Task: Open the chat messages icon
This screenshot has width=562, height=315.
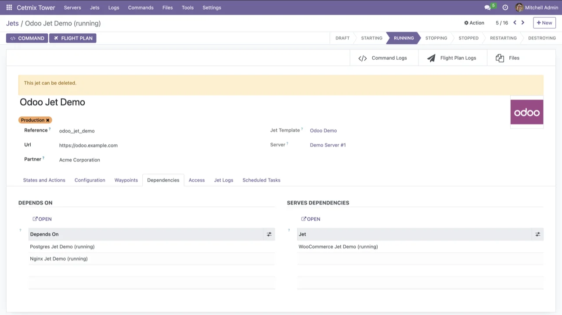Action: click(487, 7)
